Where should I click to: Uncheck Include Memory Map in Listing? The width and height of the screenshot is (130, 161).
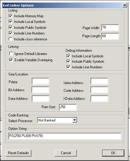click(11, 16)
